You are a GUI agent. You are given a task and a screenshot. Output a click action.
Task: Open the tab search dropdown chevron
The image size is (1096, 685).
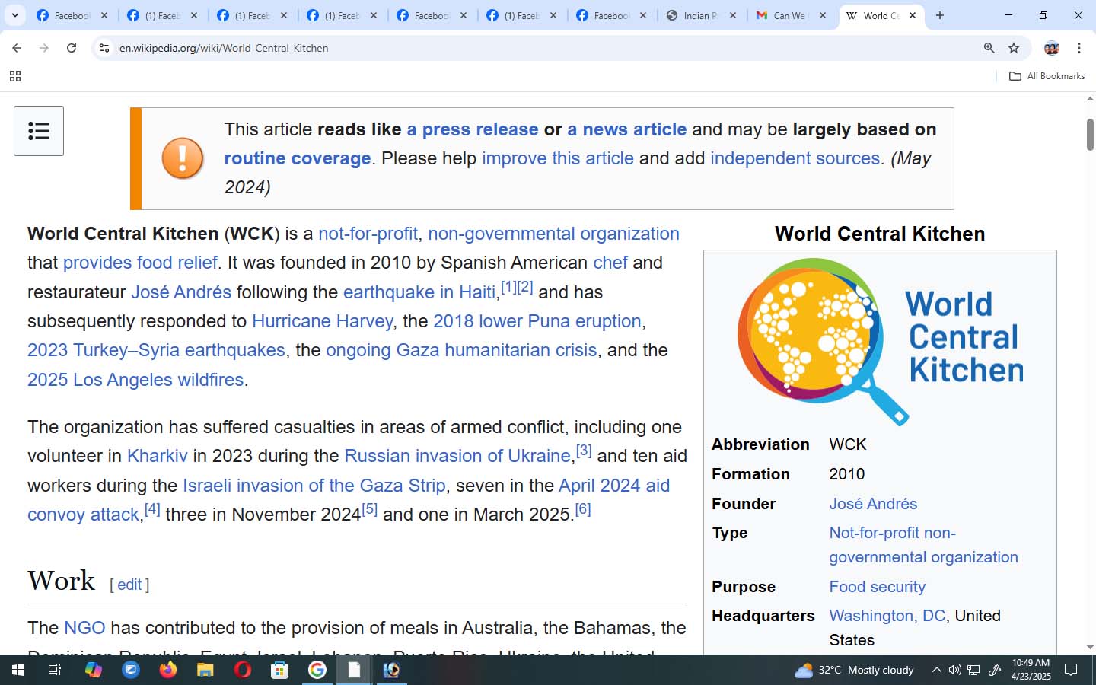click(x=14, y=15)
